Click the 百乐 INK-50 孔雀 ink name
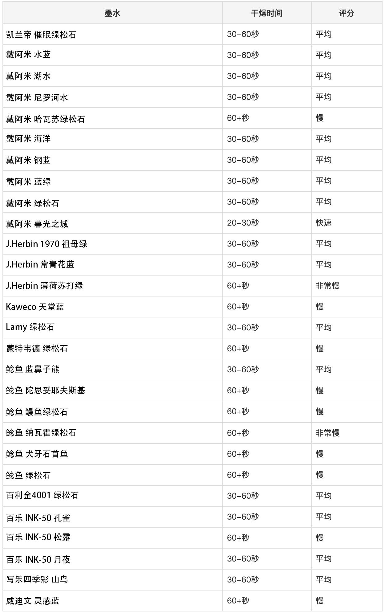Image resolution: width=385 pixels, height=613 pixels. point(38,517)
